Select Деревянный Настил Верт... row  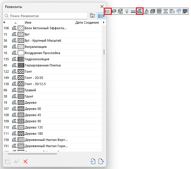click(x=52, y=140)
